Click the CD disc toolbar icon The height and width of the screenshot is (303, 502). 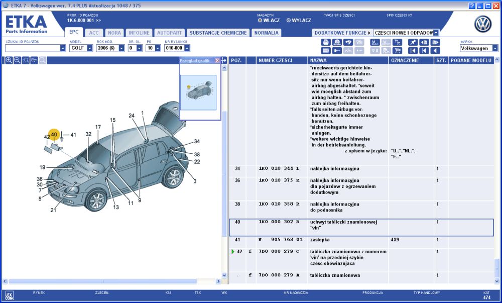click(x=337, y=42)
